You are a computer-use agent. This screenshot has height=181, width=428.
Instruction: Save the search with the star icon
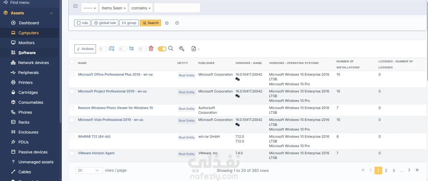tap(167, 23)
